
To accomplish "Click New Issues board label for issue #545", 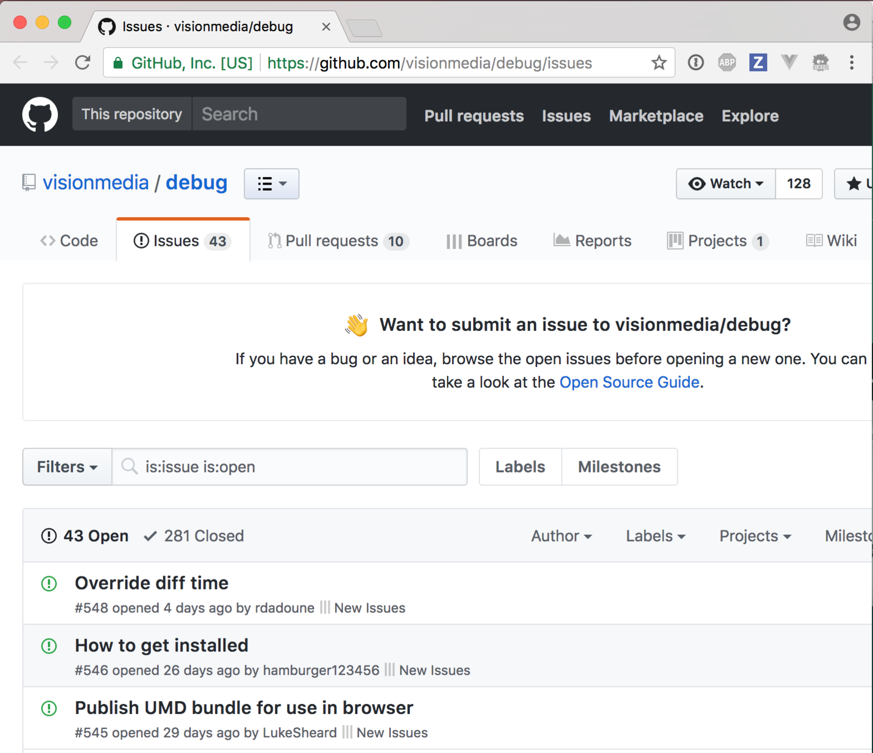I will click(392, 733).
